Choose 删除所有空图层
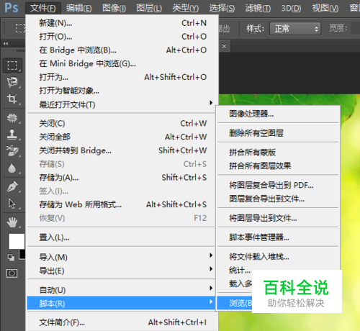Viewport: 360px width, 331px height. (278, 132)
